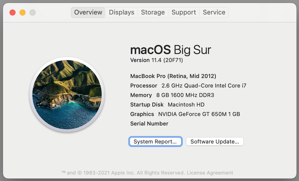The height and width of the screenshot is (181, 299).
Task: Show the Service tab
Action: (x=214, y=12)
